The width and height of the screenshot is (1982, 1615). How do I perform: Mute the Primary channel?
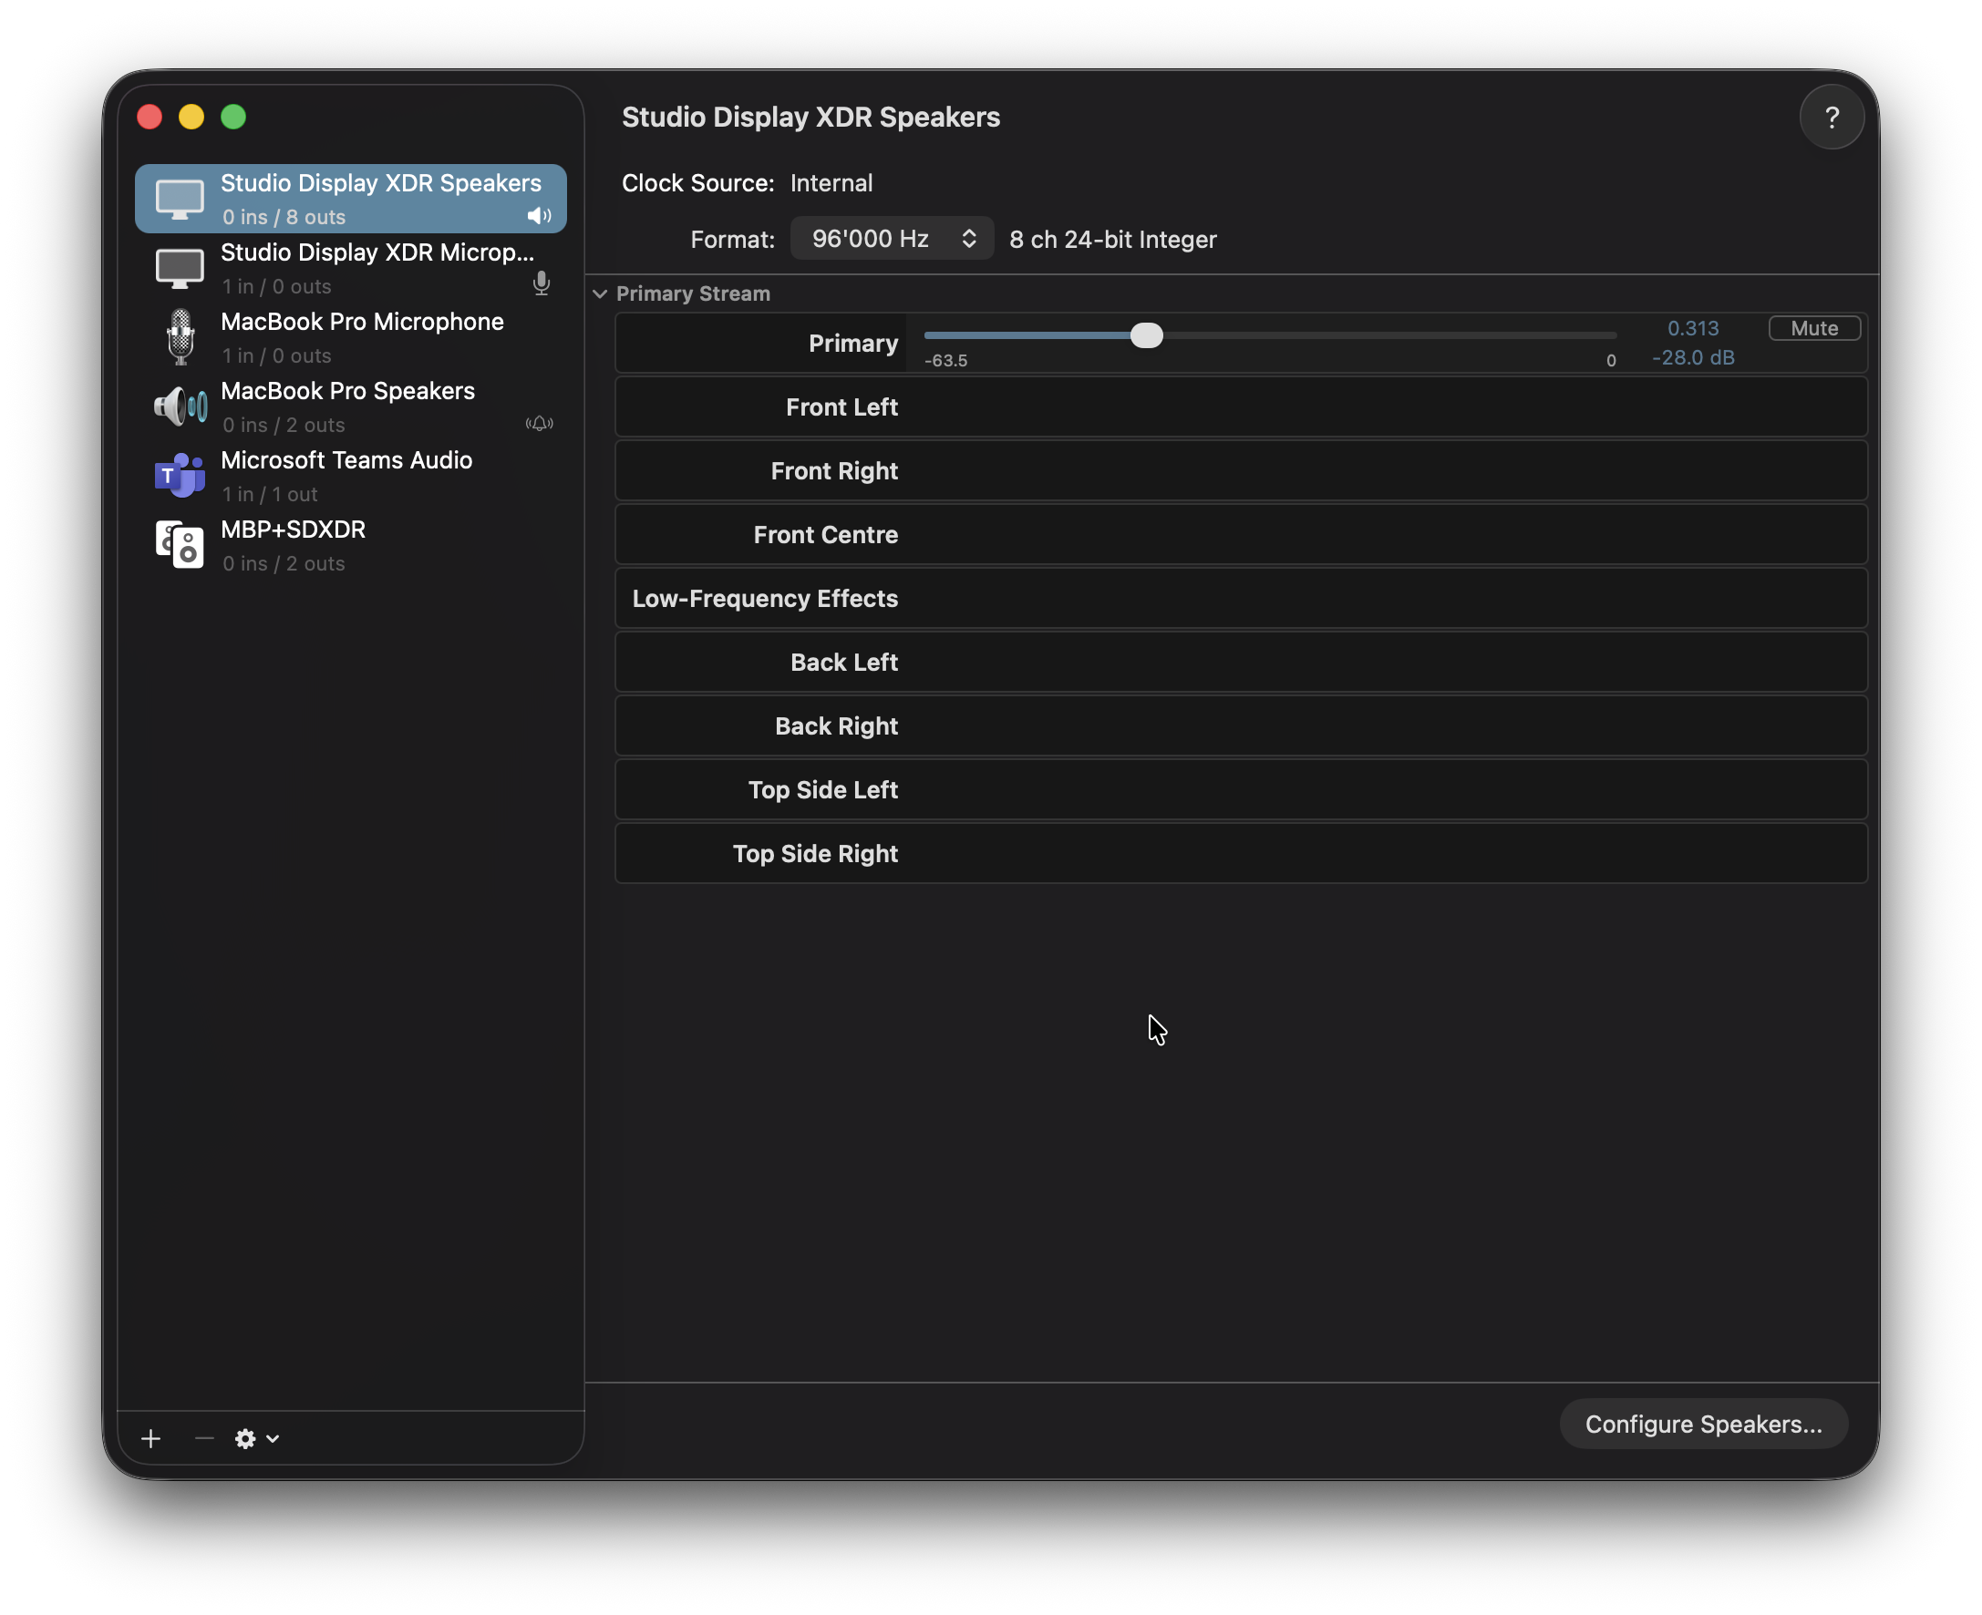1813,328
